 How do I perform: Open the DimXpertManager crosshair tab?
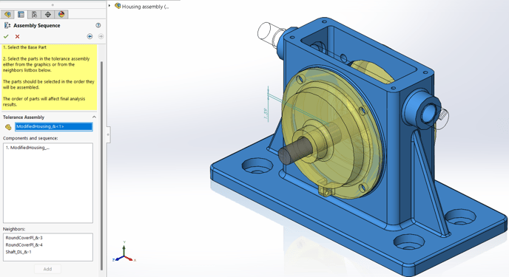47,14
